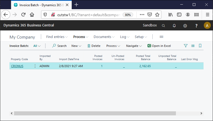Open a new browser tab
This screenshot has height=121, width=213.
76,5
